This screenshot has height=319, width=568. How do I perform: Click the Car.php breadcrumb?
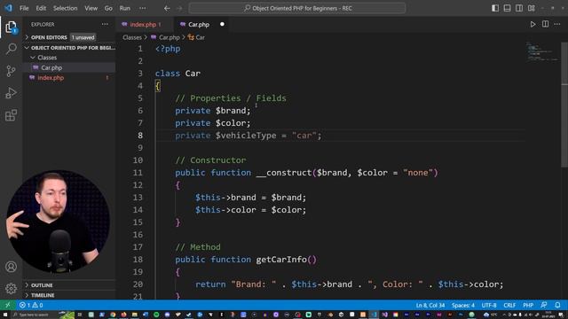[x=170, y=37]
